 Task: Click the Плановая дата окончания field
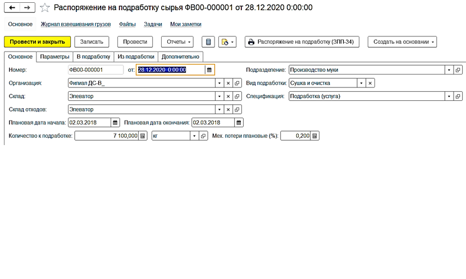pyautogui.click(x=213, y=123)
